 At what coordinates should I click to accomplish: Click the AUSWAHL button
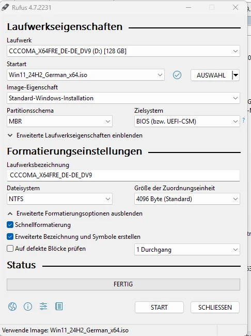[x=211, y=75]
